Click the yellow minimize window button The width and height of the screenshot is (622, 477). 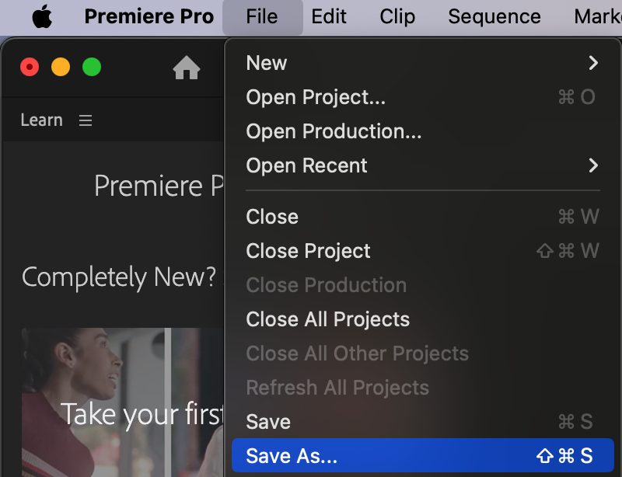(x=61, y=68)
